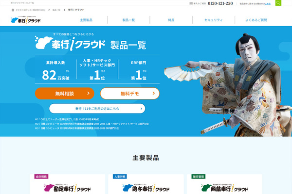
Task: Open the よくあるご質問 menu item
Action: [256, 20]
